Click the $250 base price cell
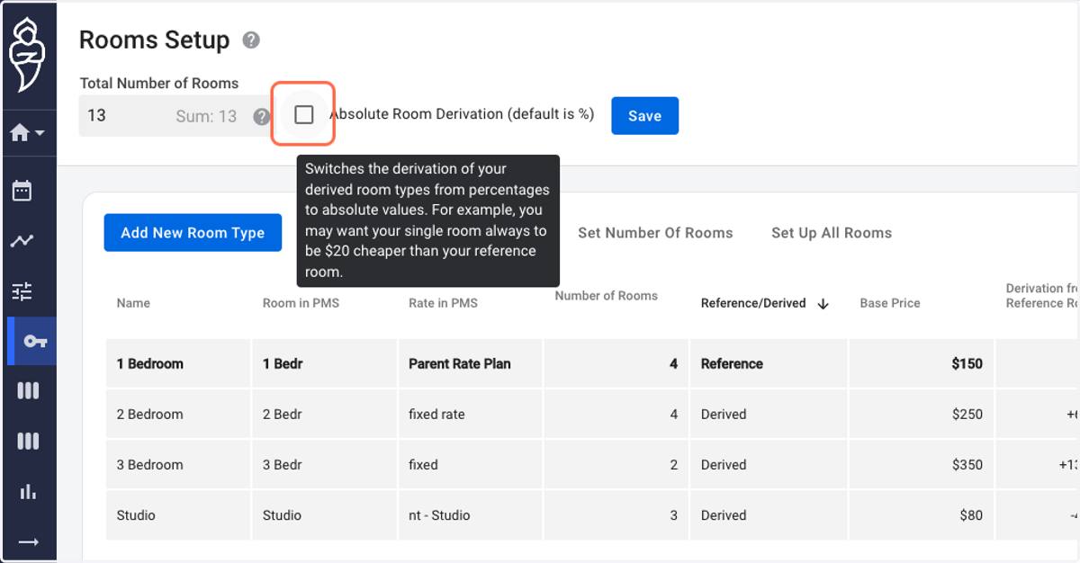Viewport: 1080px width, 563px height. [x=921, y=415]
